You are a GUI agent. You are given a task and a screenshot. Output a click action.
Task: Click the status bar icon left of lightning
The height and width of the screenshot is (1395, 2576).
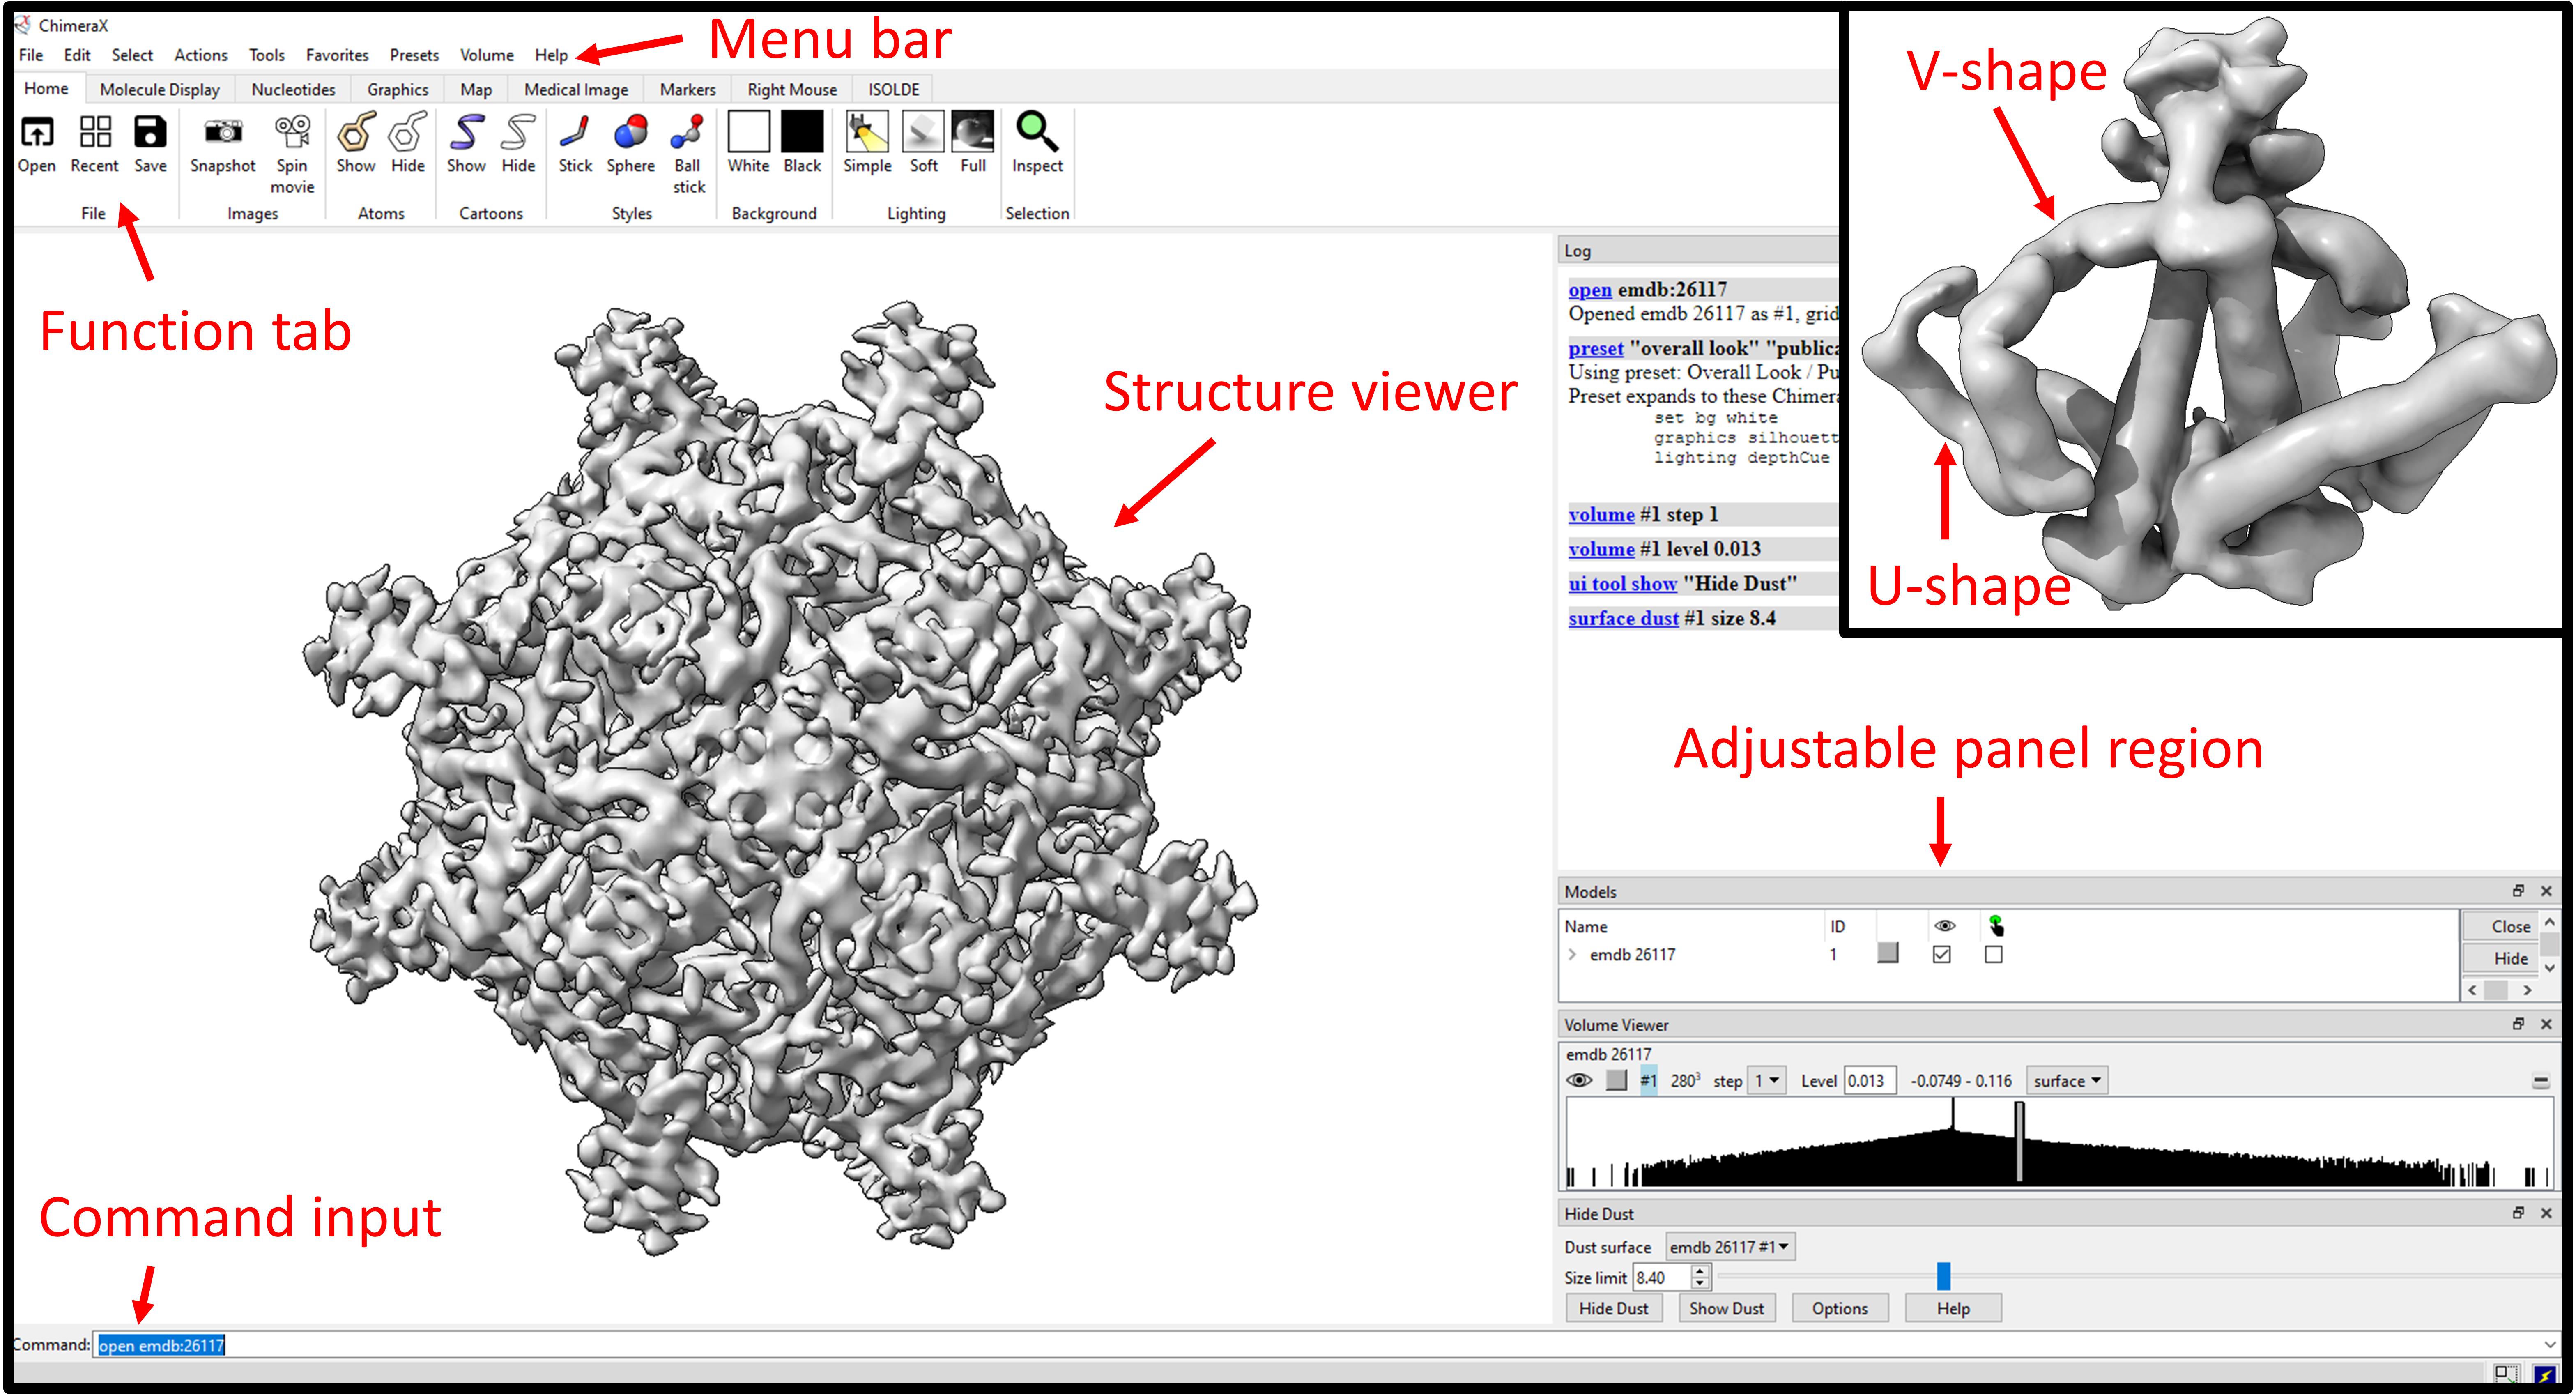pyautogui.click(x=2506, y=1375)
